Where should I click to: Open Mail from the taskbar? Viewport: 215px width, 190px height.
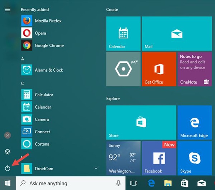(201, 183)
